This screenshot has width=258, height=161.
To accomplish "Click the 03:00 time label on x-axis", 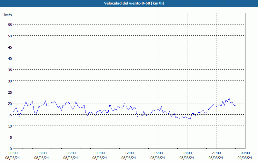I will tap(42, 153).
